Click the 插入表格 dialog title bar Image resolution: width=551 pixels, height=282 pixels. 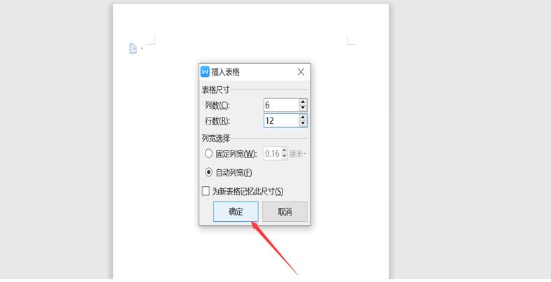pos(255,72)
